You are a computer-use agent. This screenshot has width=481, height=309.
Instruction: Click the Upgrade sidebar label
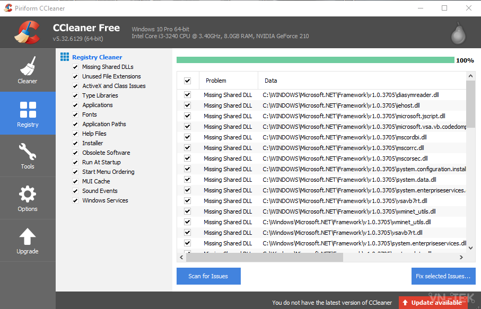pyautogui.click(x=28, y=251)
